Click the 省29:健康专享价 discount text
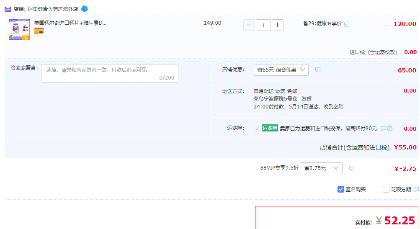The height and width of the screenshot is (229, 420). (322, 23)
